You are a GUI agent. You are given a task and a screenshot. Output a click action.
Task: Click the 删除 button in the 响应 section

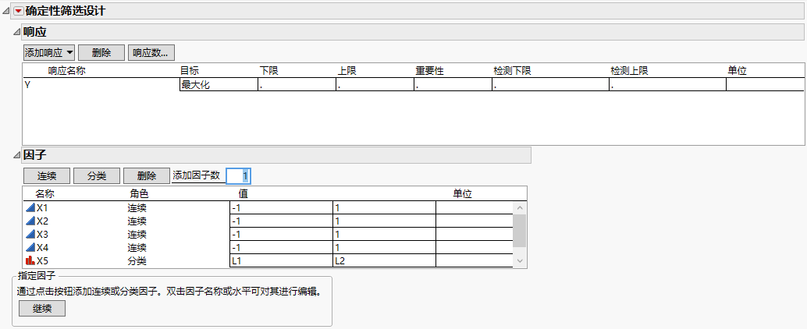(x=101, y=52)
